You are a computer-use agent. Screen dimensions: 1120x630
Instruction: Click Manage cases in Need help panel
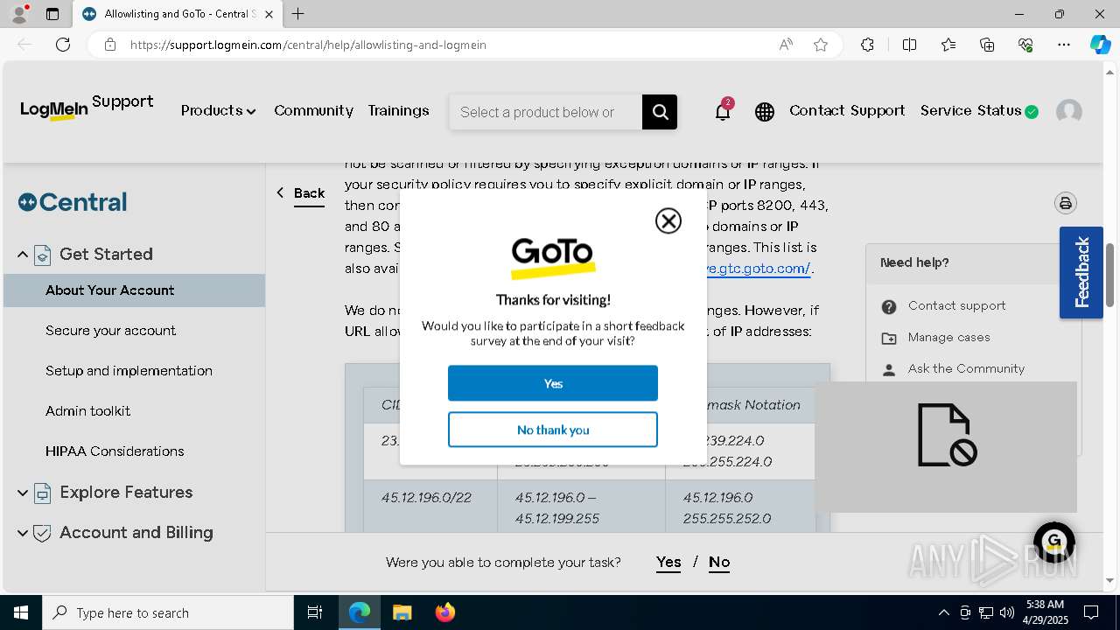pos(948,337)
